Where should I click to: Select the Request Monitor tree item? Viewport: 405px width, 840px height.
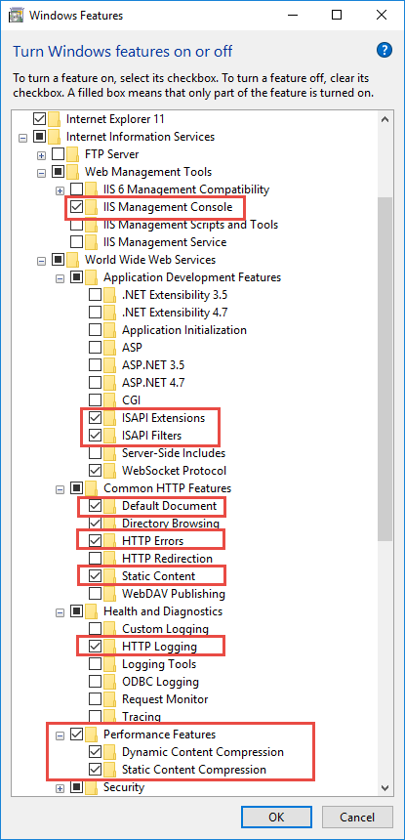point(165,699)
